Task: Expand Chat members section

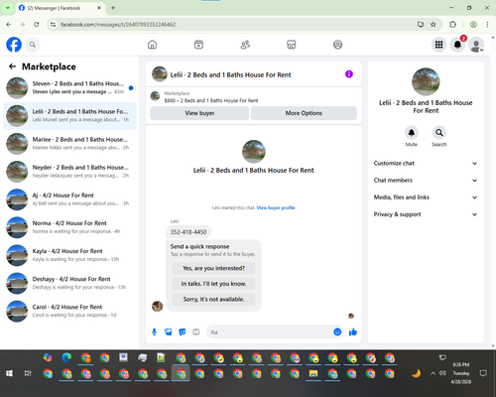Action: 426,181
